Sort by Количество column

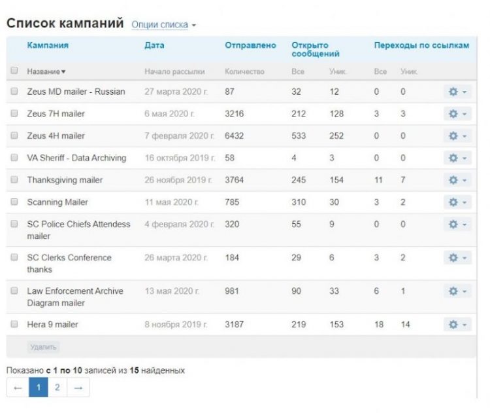coord(245,72)
